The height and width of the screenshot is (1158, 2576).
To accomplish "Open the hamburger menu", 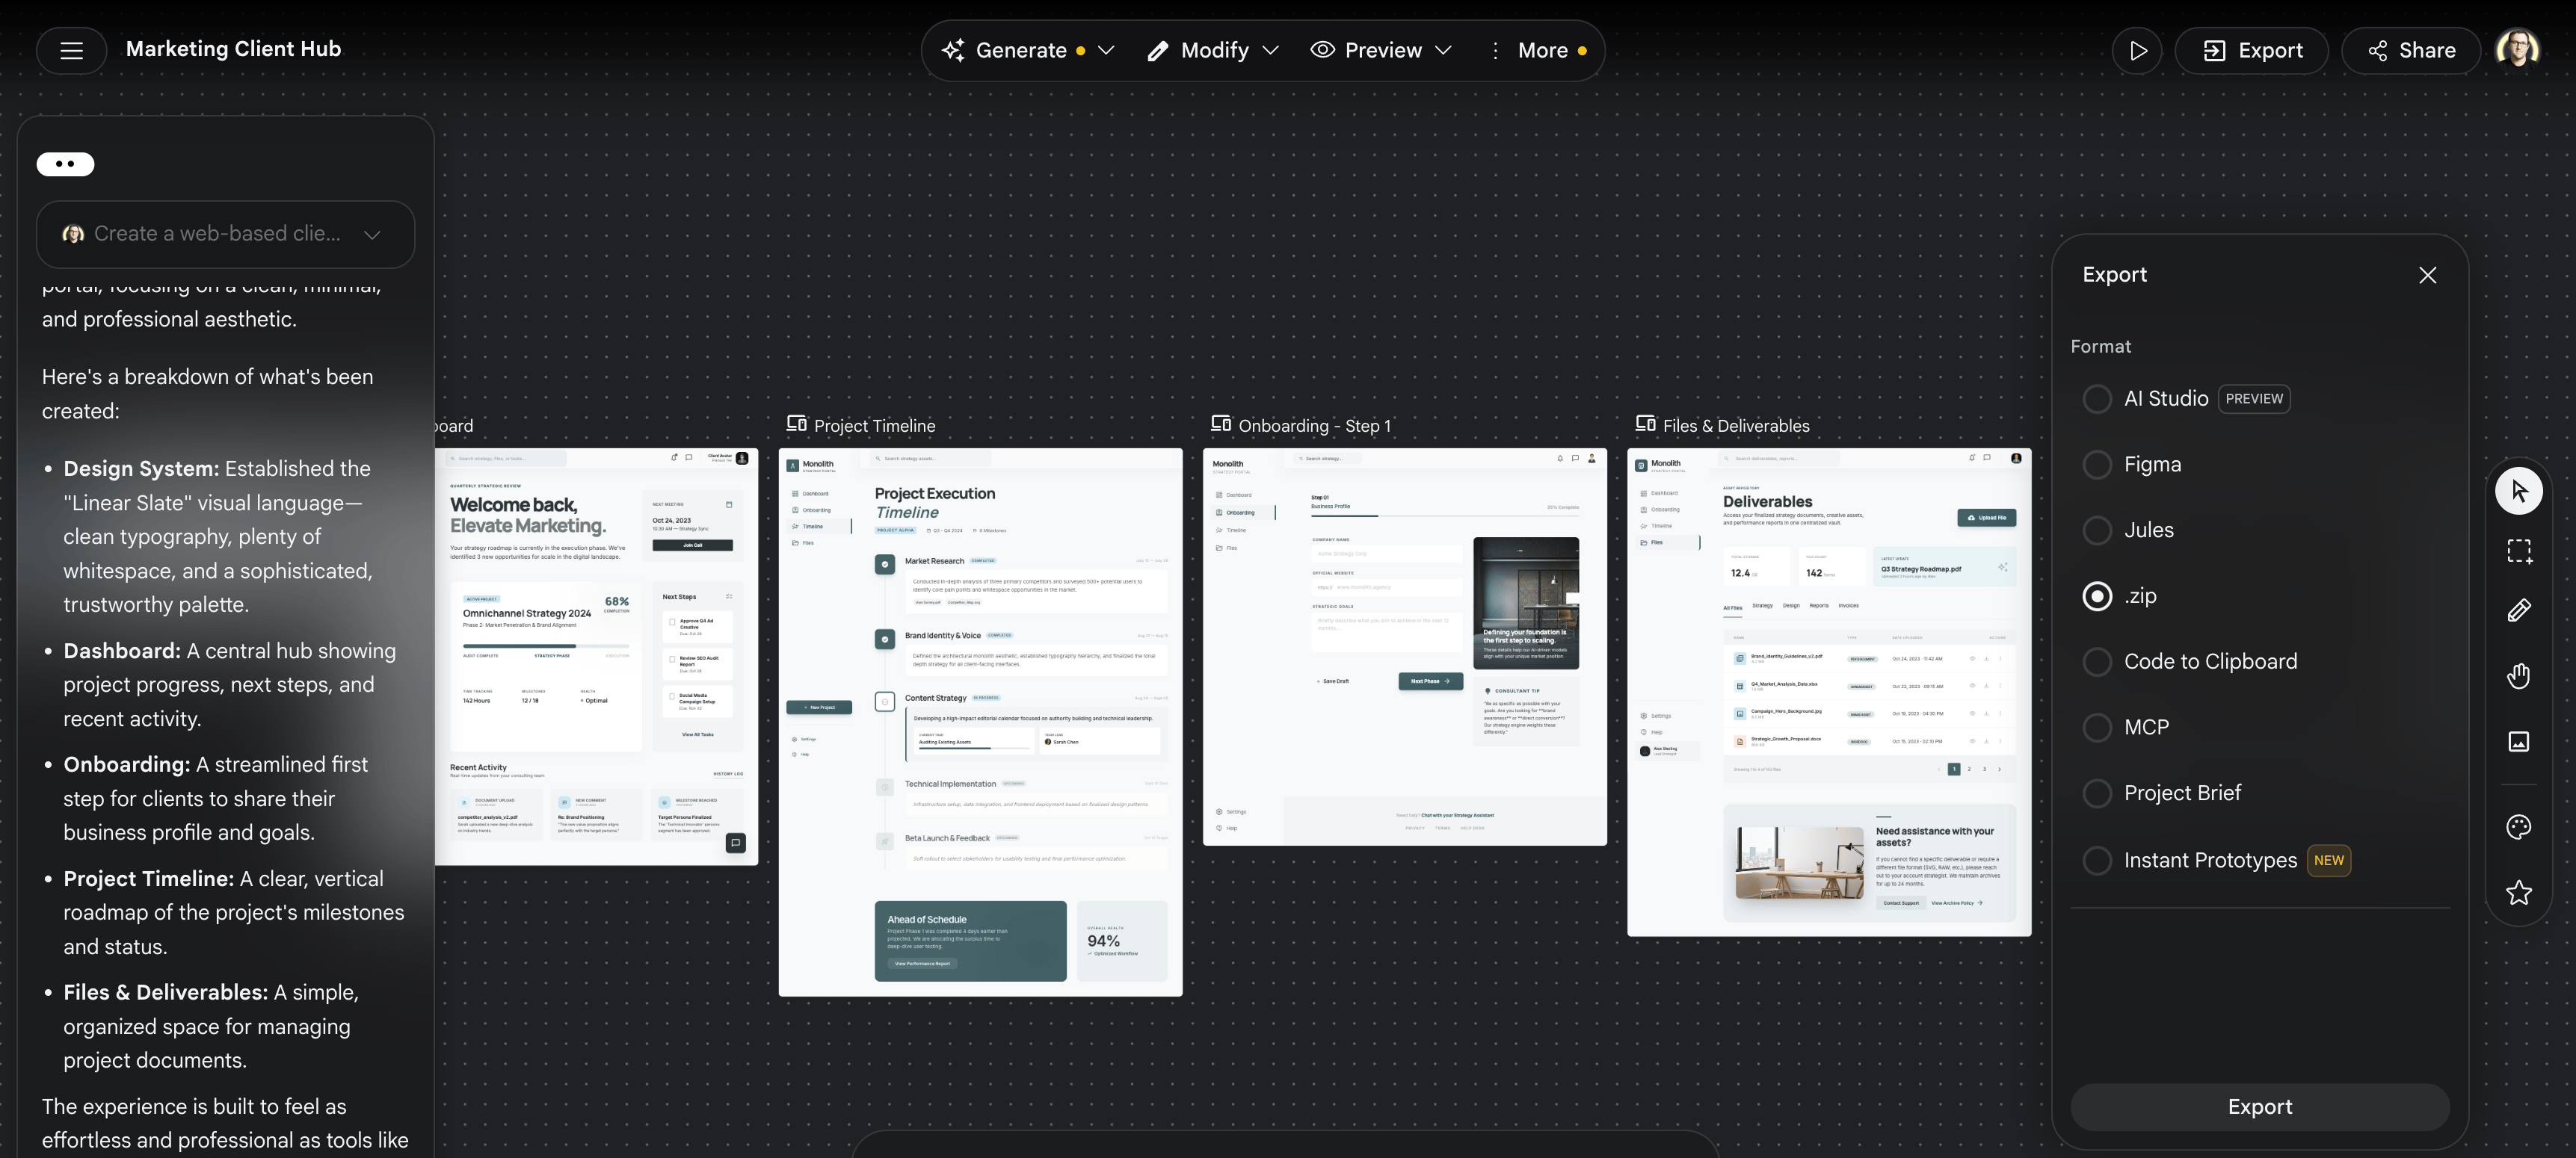I will 71,50.
